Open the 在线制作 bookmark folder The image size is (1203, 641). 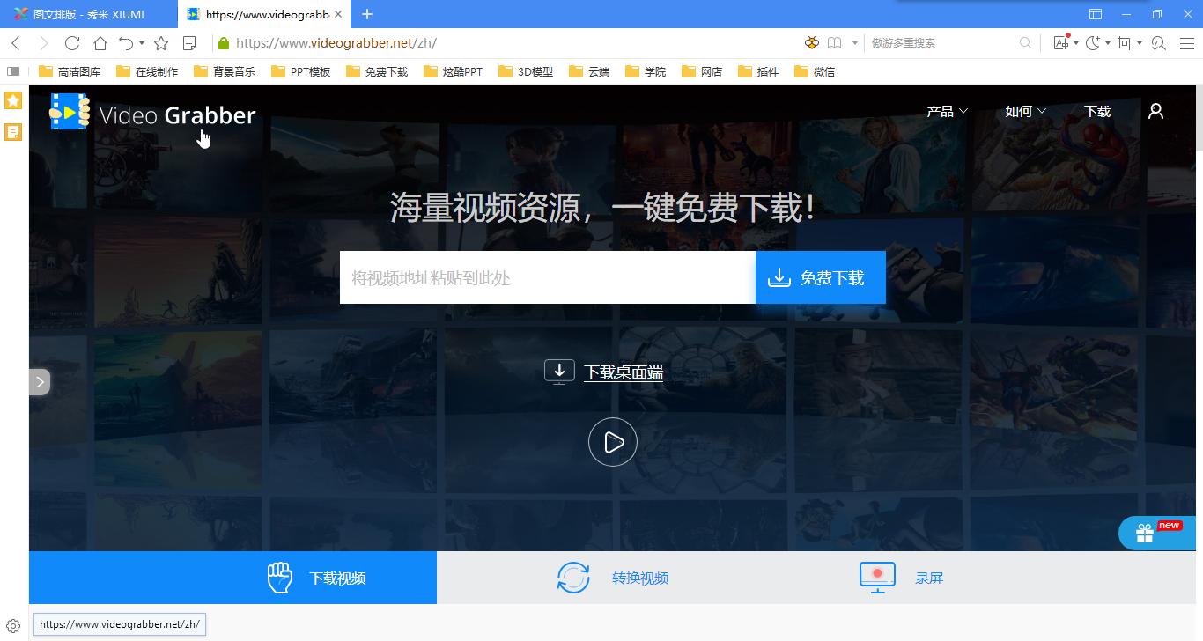click(x=147, y=71)
